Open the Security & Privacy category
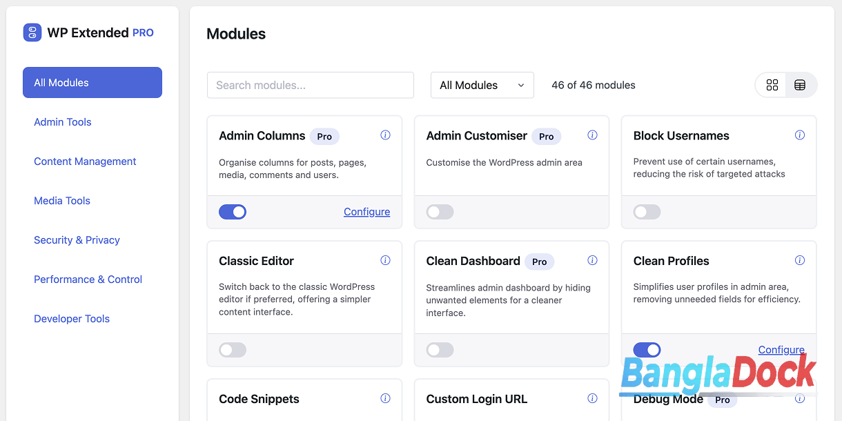Image resolution: width=842 pixels, height=421 pixels. click(x=77, y=240)
